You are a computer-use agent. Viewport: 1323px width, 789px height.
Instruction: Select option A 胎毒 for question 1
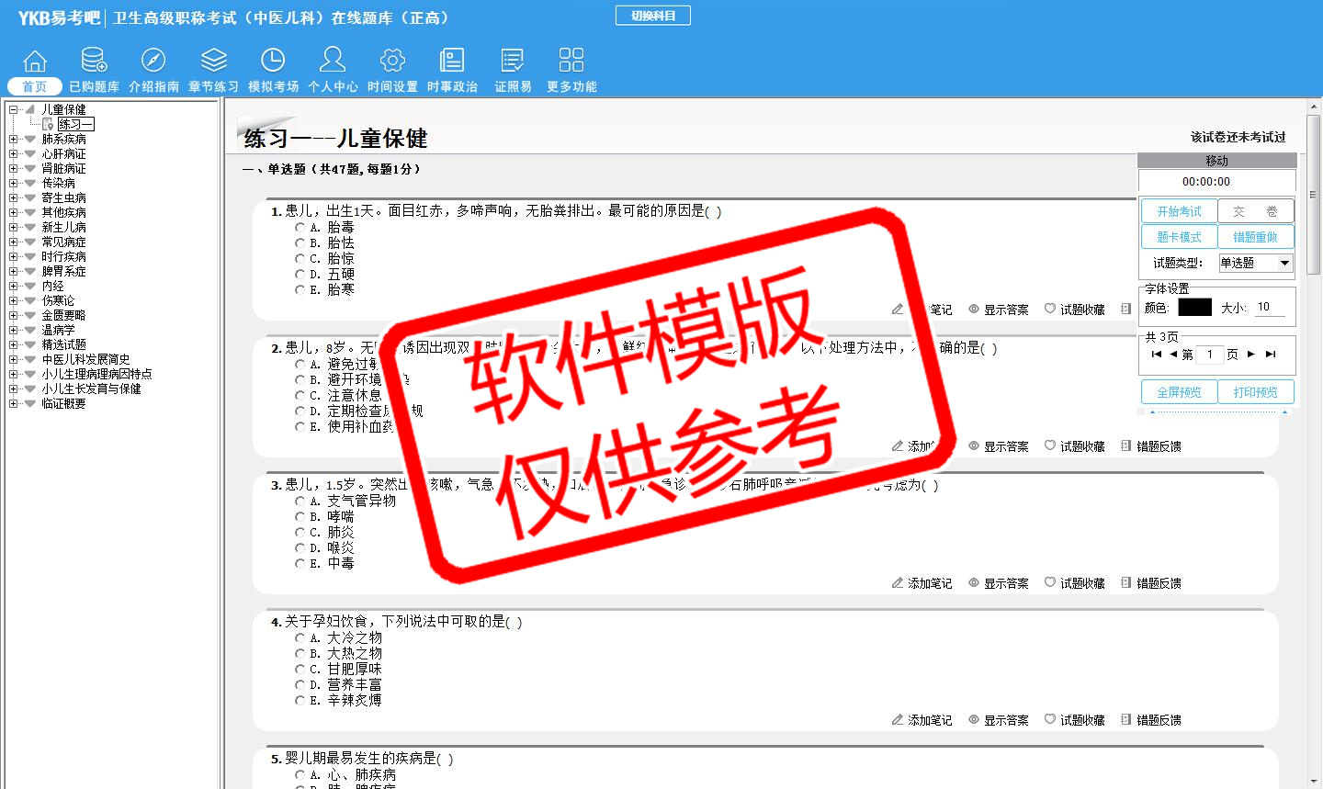[x=300, y=227]
